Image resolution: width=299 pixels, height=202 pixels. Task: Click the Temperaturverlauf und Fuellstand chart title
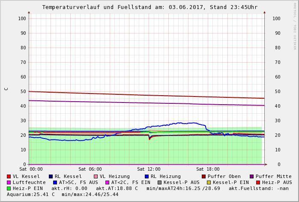click(x=149, y=7)
